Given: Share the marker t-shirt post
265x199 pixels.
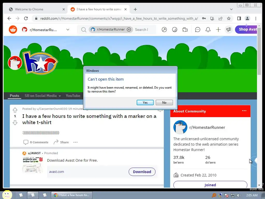Looking at the screenshot, I should click(x=61, y=142).
